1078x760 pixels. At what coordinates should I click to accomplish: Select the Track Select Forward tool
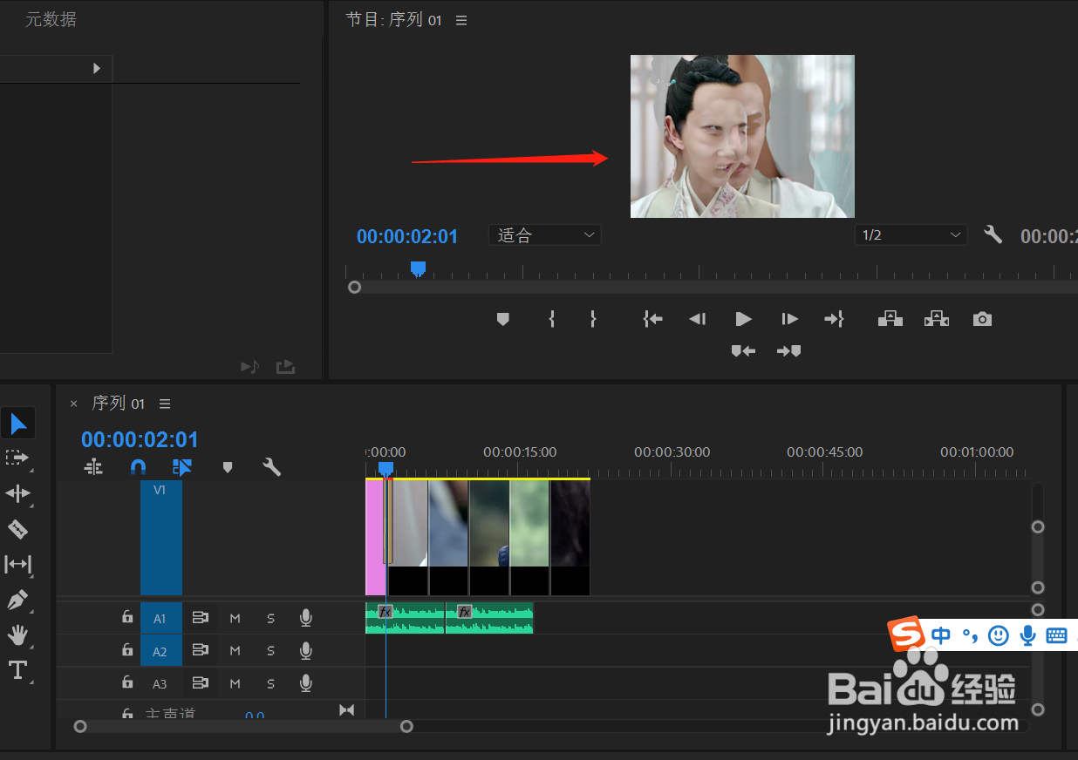click(x=17, y=458)
